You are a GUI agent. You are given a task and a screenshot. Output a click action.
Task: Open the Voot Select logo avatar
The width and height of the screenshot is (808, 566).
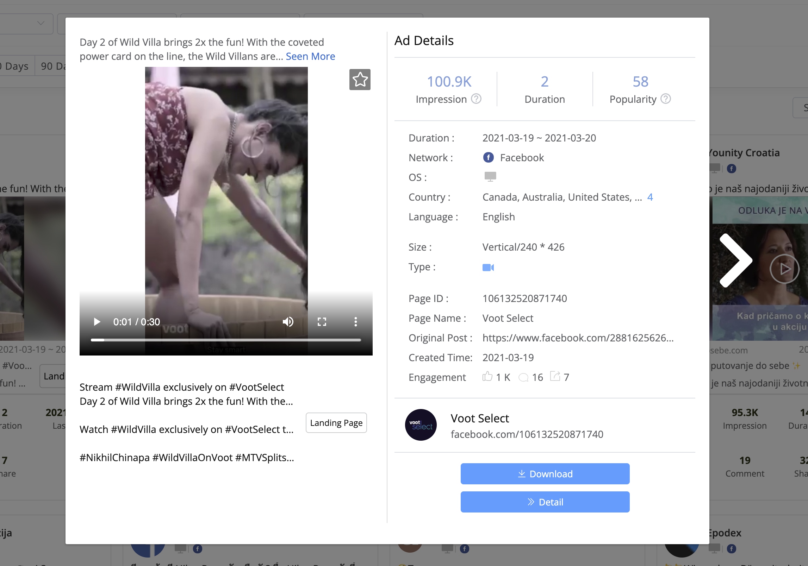[x=421, y=425]
